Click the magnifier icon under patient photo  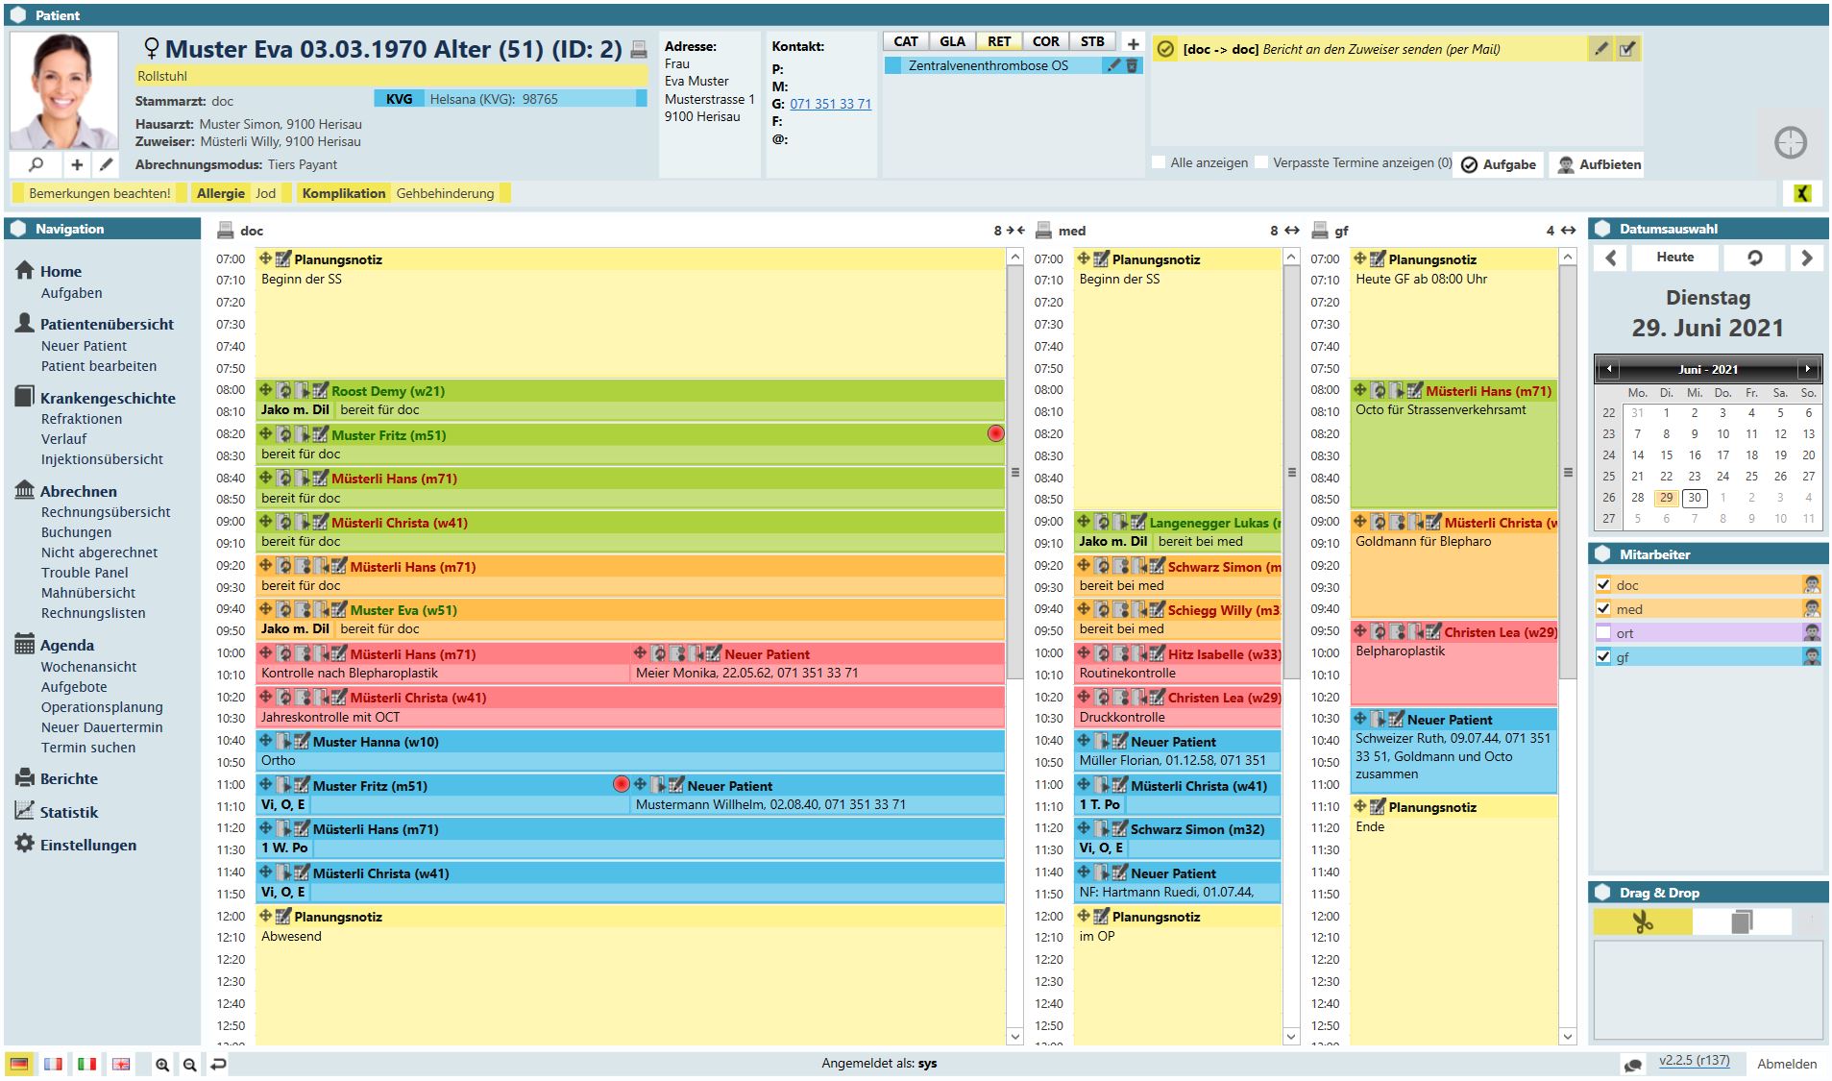click(x=36, y=164)
